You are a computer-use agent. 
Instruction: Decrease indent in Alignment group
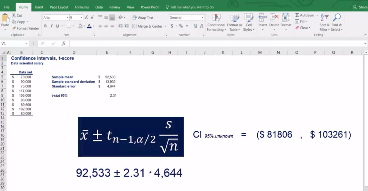point(120,26)
